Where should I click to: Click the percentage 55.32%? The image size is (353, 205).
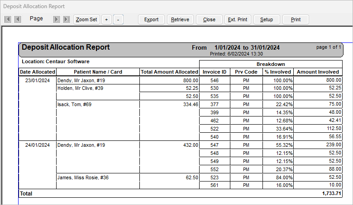point(284,145)
